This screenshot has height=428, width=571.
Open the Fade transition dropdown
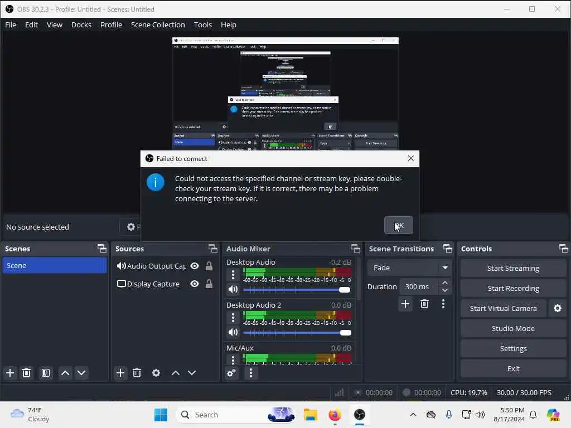tap(409, 268)
